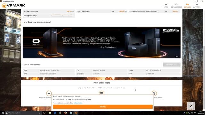Screen dimensions: 205x115
Task: Click the Cortana 'Ask me anything' search box
Action: click(23, 113)
